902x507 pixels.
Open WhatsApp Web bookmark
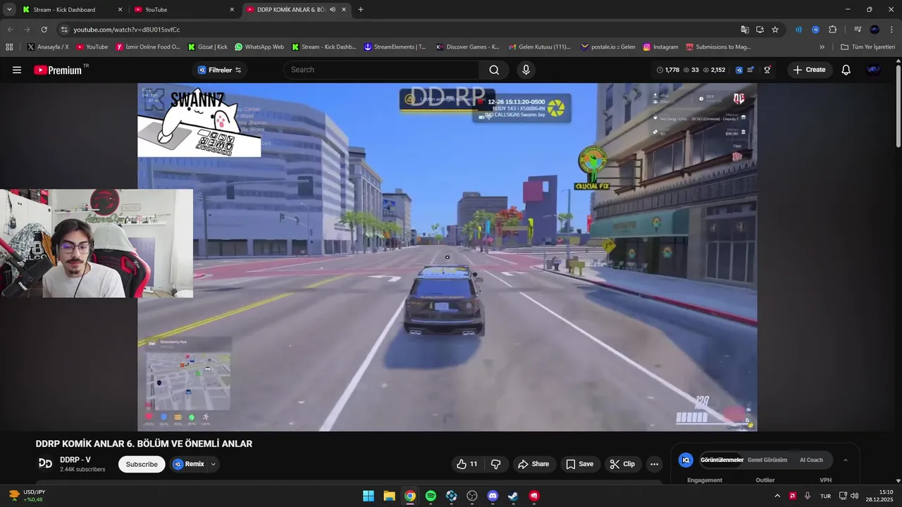click(x=259, y=47)
